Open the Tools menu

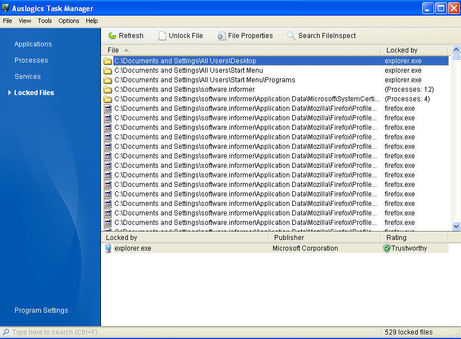click(44, 21)
